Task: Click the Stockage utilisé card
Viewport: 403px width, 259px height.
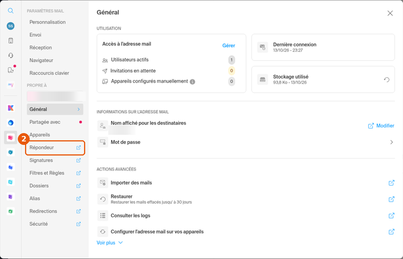Action: [x=323, y=80]
